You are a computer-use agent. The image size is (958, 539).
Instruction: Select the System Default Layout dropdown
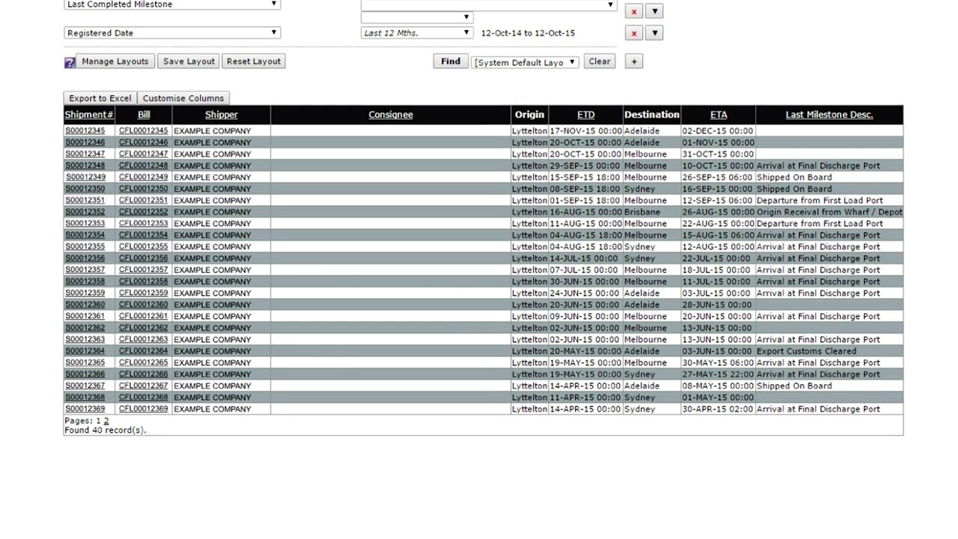coord(525,62)
